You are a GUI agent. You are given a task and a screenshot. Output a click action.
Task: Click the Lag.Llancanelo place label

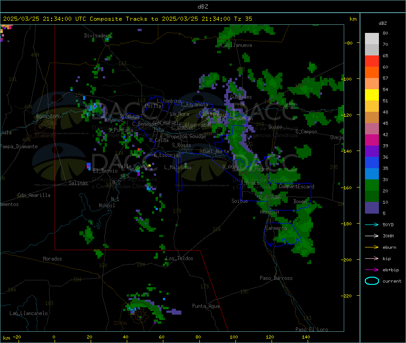pyautogui.click(x=28, y=313)
